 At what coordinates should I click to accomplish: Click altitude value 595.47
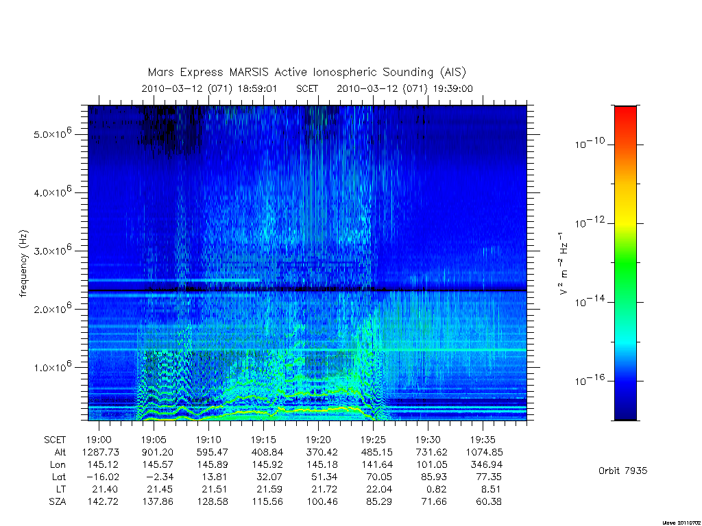(212, 452)
